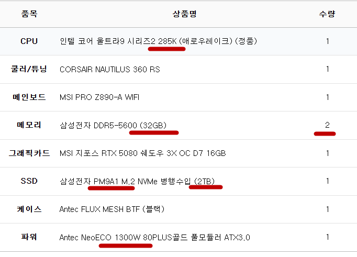This screenshot has height=257, width=357.
Task: Open Antec NeoECO 1300W power supply product
Action: pyautogui.click(x=155, y=237)
